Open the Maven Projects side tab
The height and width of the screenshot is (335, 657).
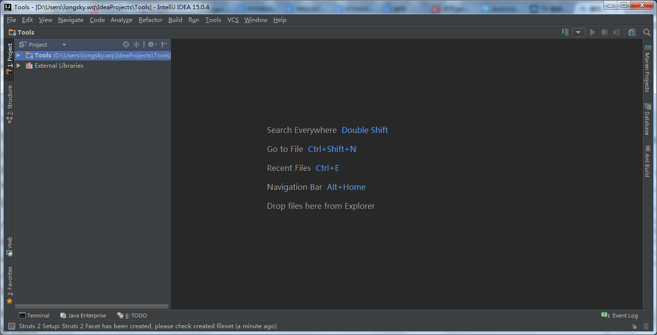647,68
